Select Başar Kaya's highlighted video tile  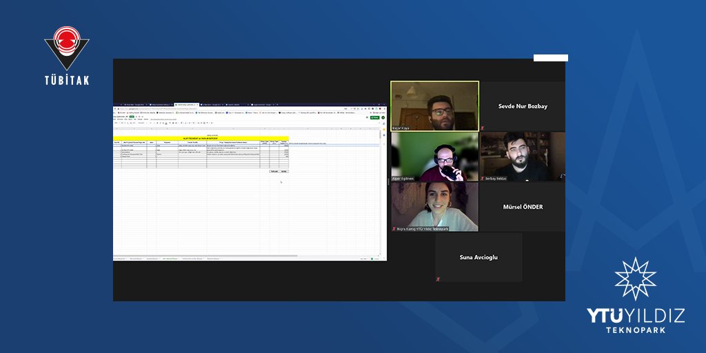pyautogui.click(x=434, y=106)
